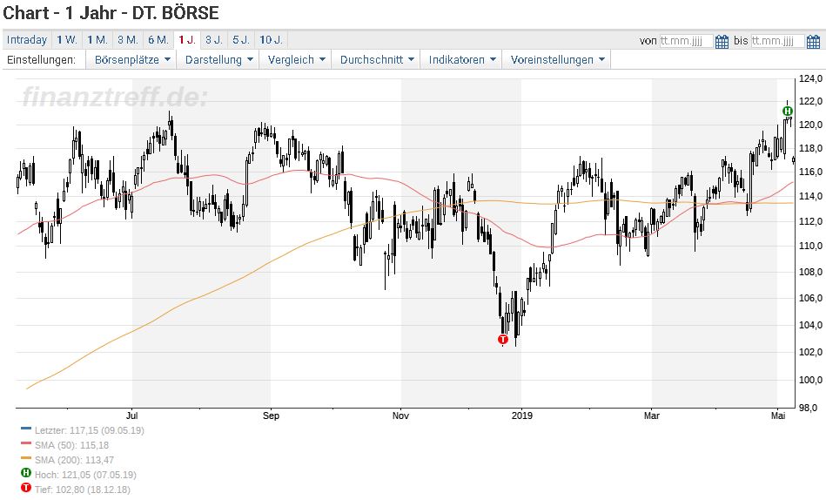The image size is (826, 500).
Task: Select the 1 M. time range tab
Action: (x=97, y=40)
